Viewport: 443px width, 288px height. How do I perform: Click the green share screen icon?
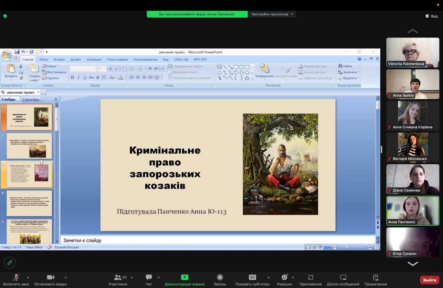pyautogui.click(x=184, y=277)
